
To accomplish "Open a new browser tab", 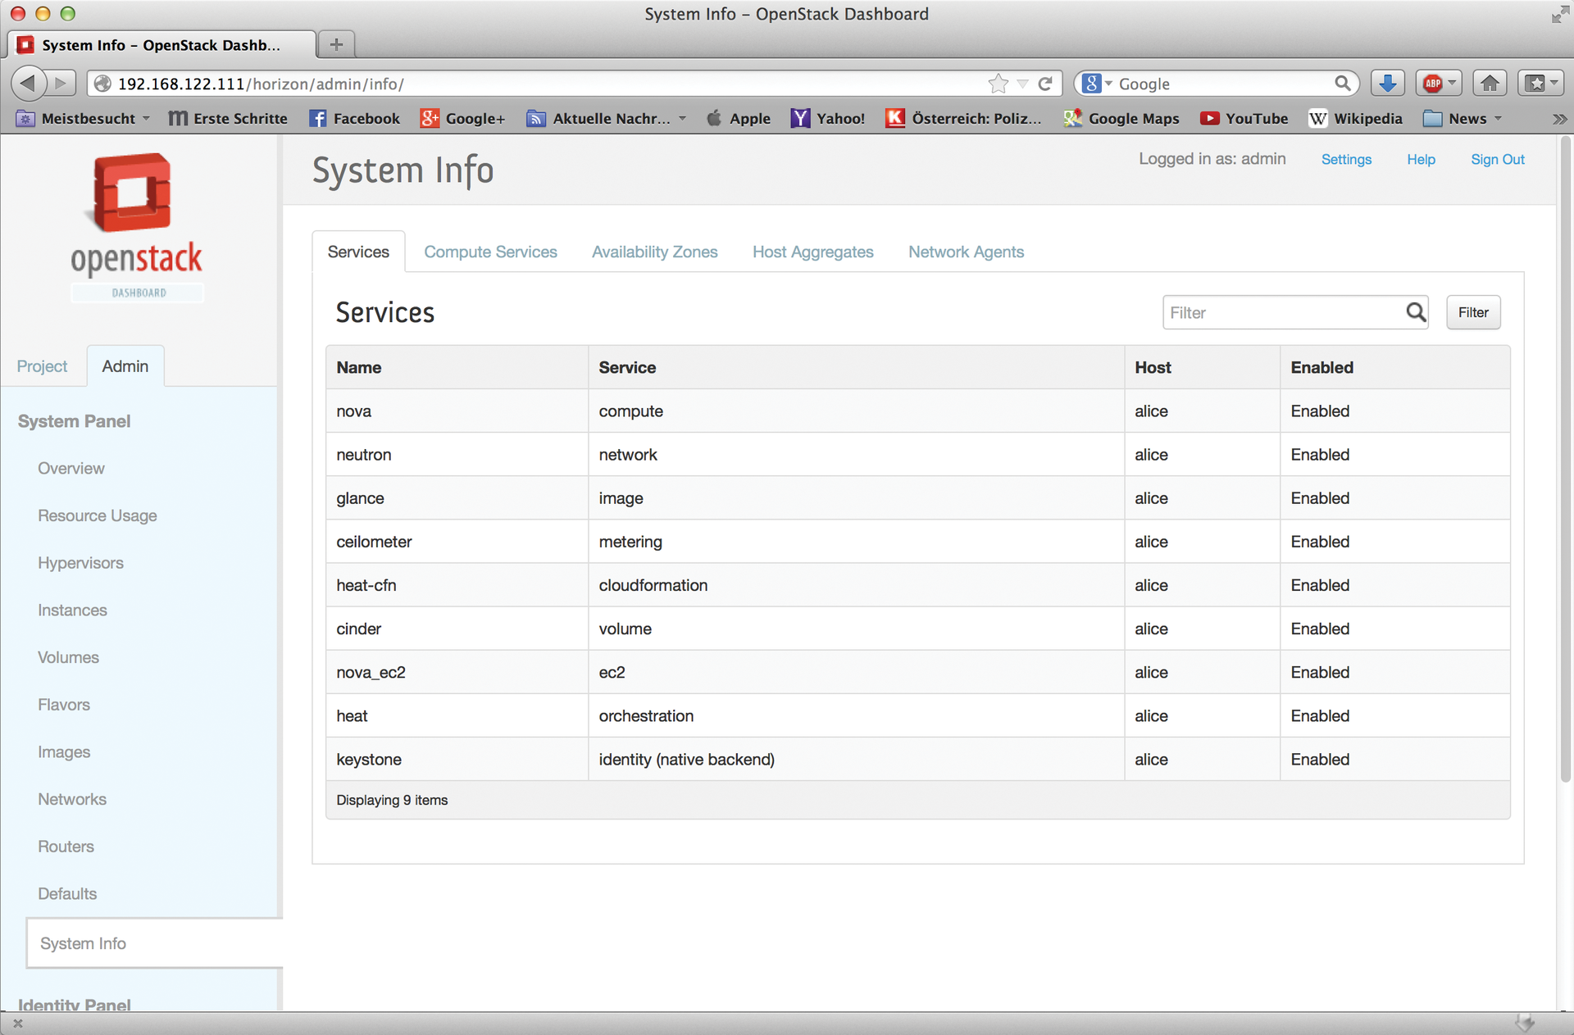I will 336,44.
